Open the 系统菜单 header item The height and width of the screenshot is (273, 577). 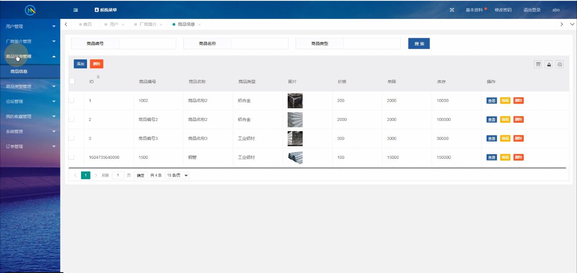tap(106, 10)
